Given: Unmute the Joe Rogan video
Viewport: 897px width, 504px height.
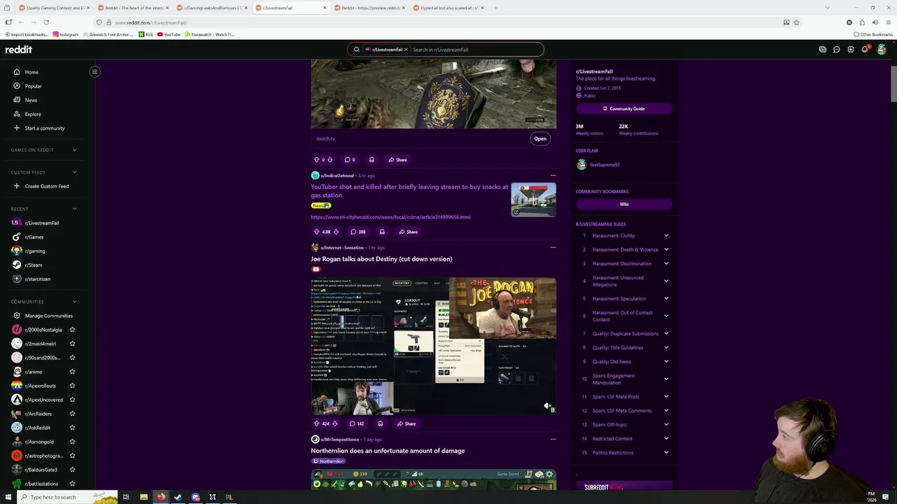Looking at the screenshot, I should tap(547, 406).
